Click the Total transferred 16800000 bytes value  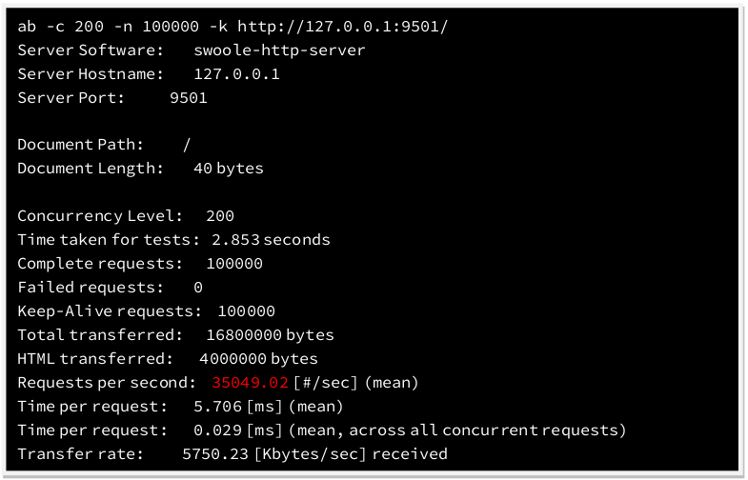(270, 335)
